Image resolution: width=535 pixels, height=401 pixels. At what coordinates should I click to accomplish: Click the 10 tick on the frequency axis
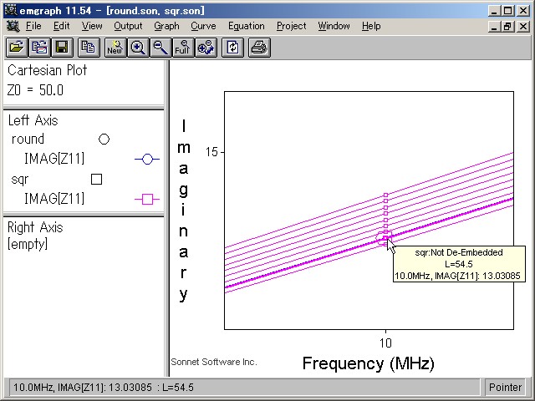coord(385,343)
